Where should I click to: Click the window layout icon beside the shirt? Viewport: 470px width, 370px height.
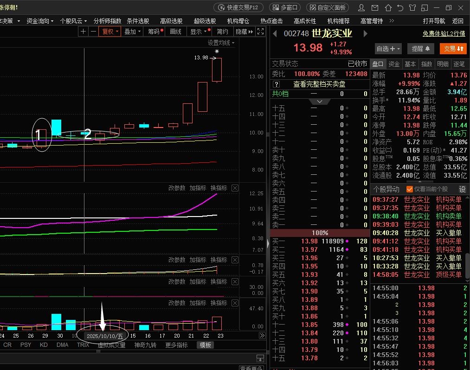tap(425, 8)
